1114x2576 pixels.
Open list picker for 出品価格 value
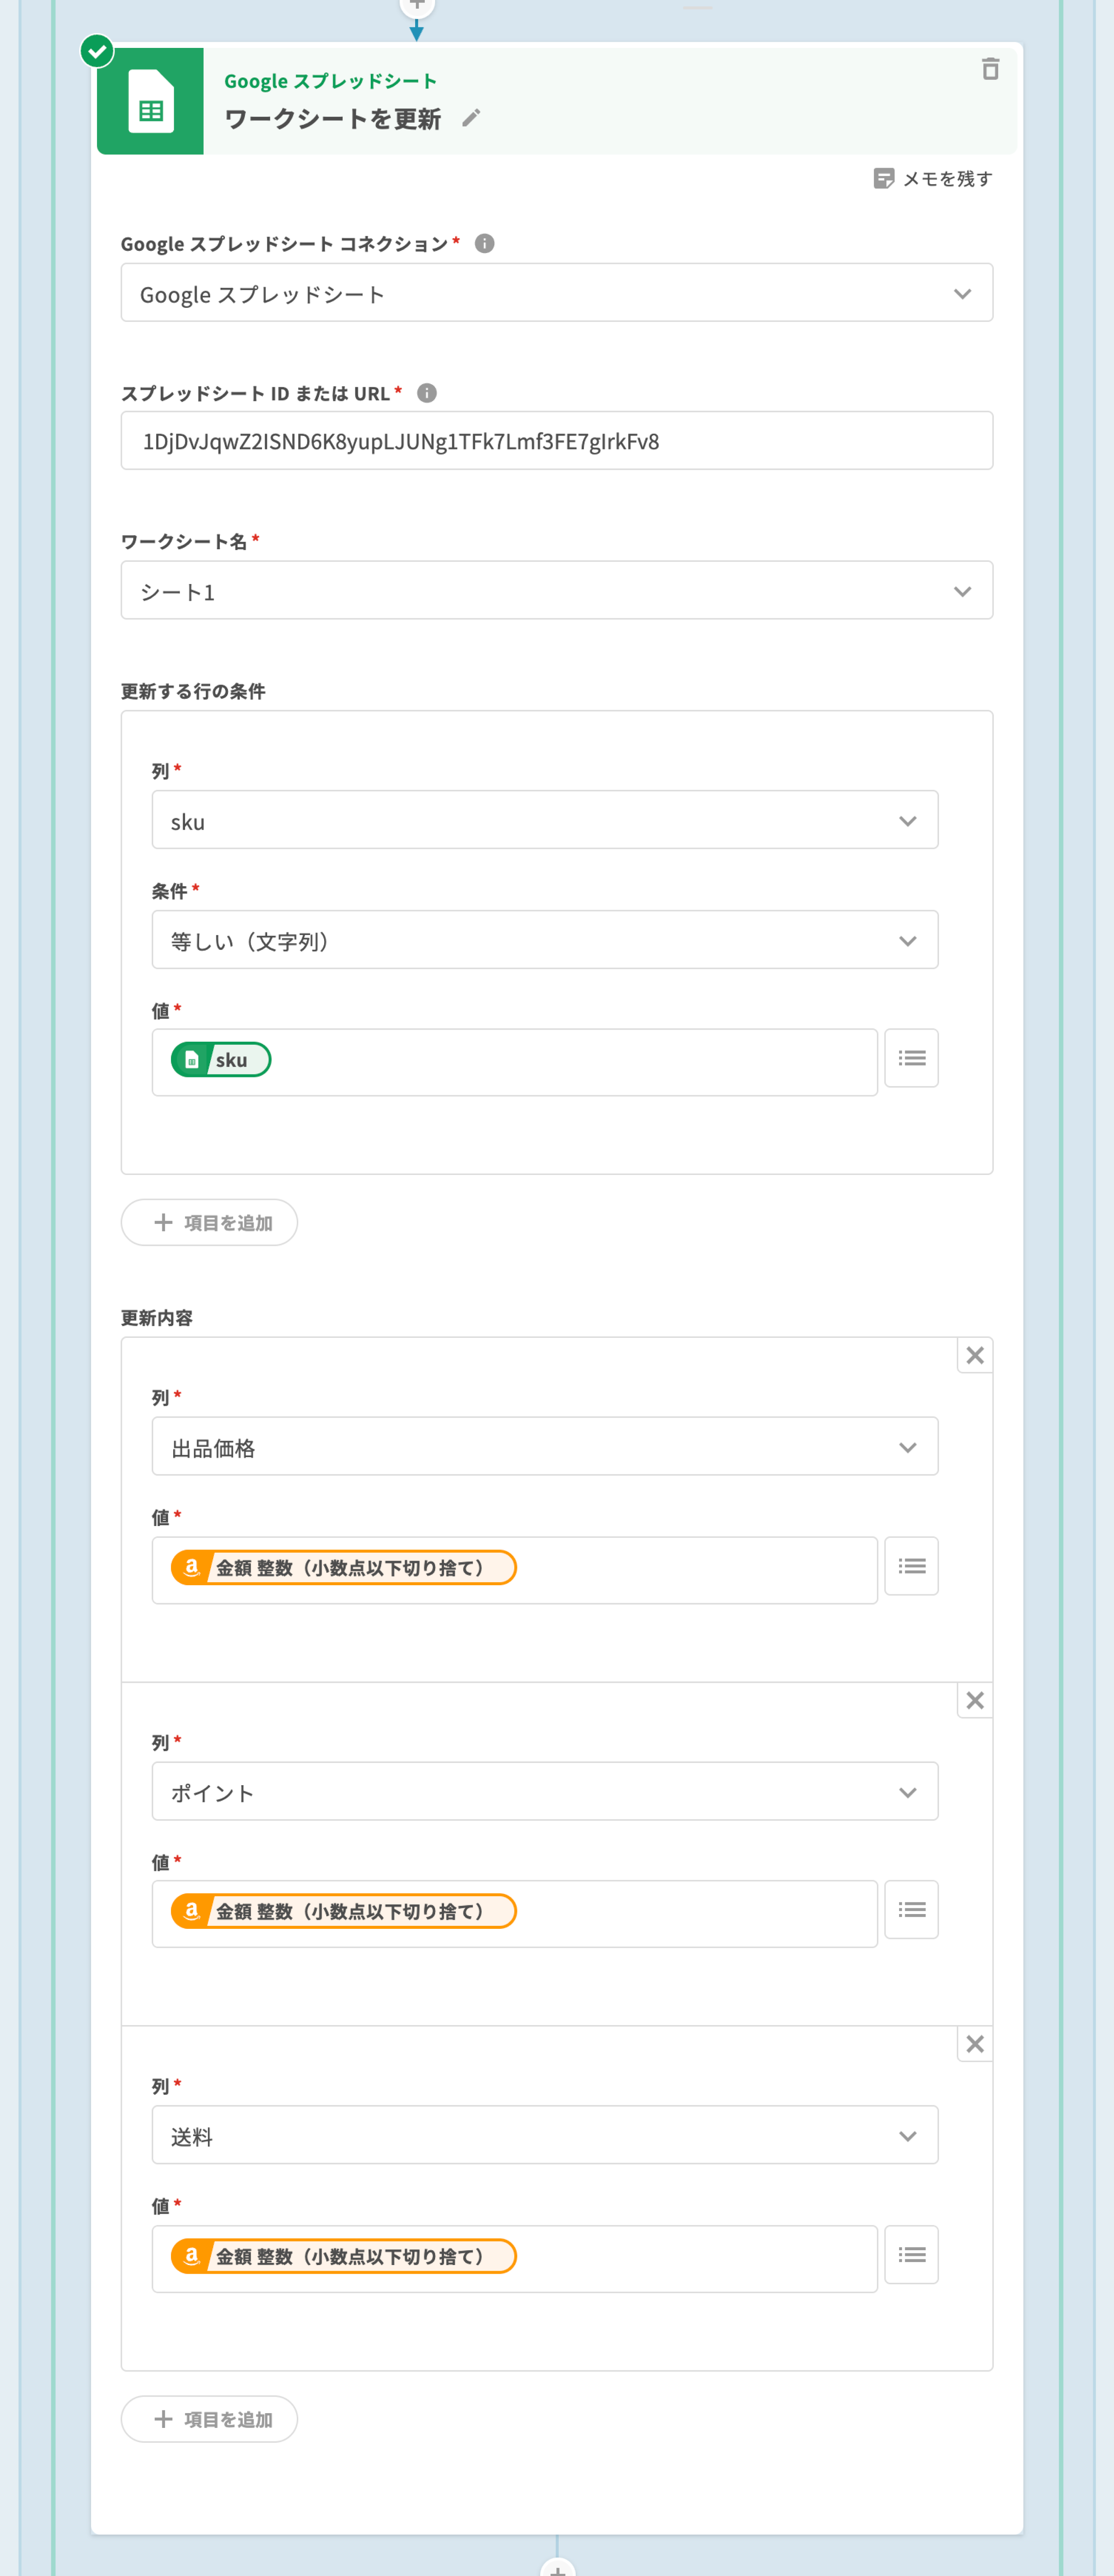click(x=910, y=1565)
